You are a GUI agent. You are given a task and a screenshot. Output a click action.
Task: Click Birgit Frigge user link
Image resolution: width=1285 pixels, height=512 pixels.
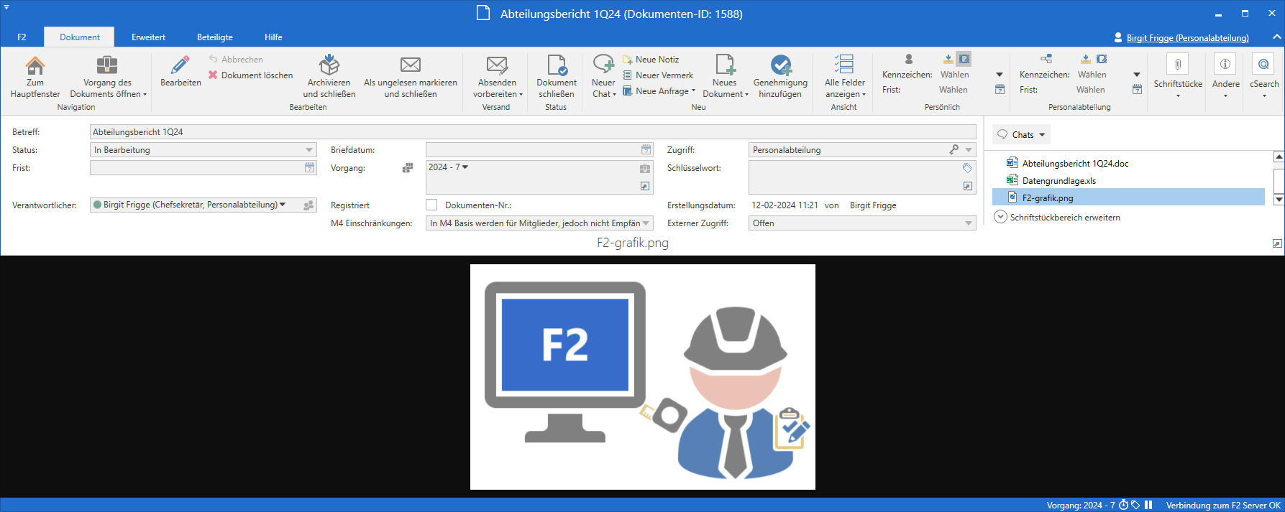point(1186,38)
